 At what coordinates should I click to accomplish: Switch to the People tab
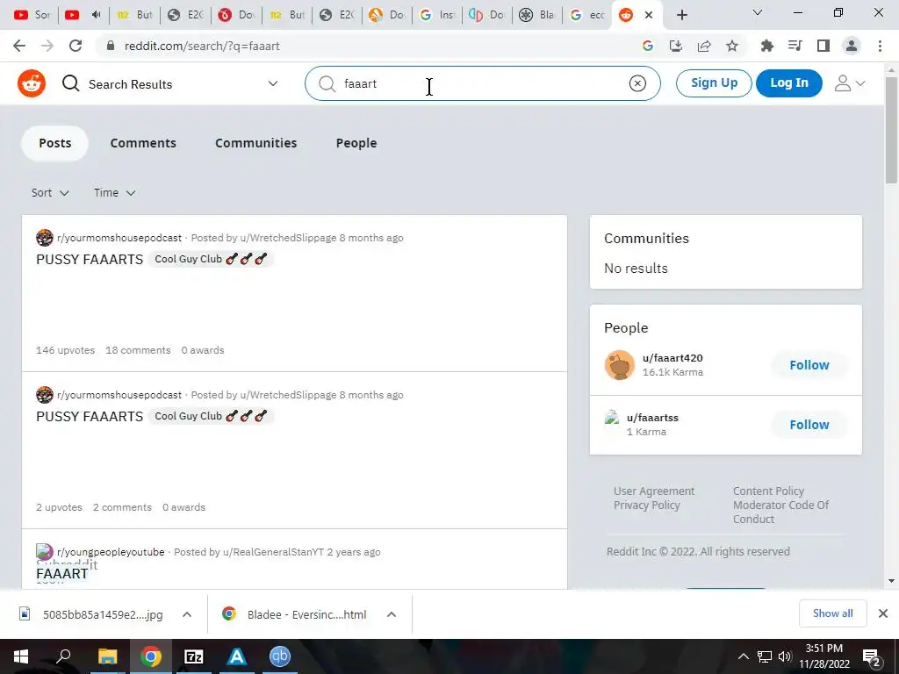[356, 143]
